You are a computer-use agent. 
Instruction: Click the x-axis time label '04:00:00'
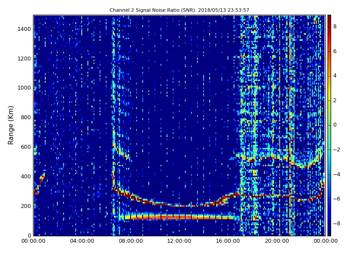tap(82, 241)
